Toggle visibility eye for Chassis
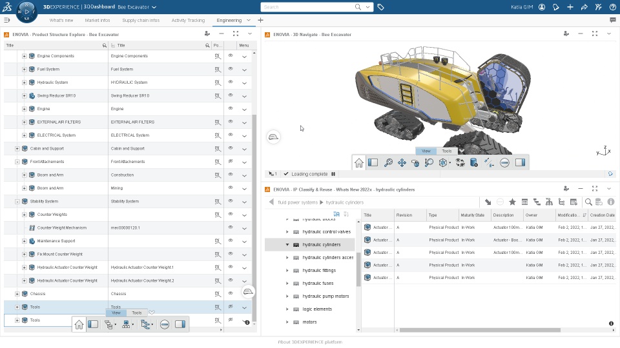The width and height of the screenshot is (620, 348). [231, 294]
